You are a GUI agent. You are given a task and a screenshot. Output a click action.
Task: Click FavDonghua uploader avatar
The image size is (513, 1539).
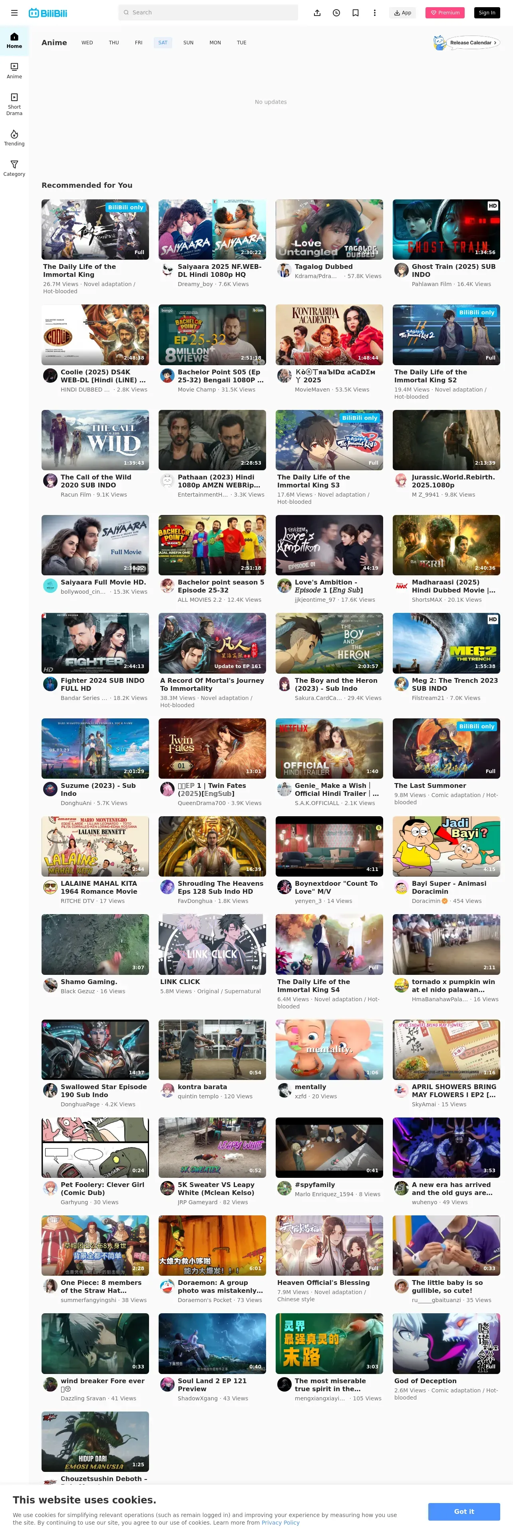(x=168, y=887)
